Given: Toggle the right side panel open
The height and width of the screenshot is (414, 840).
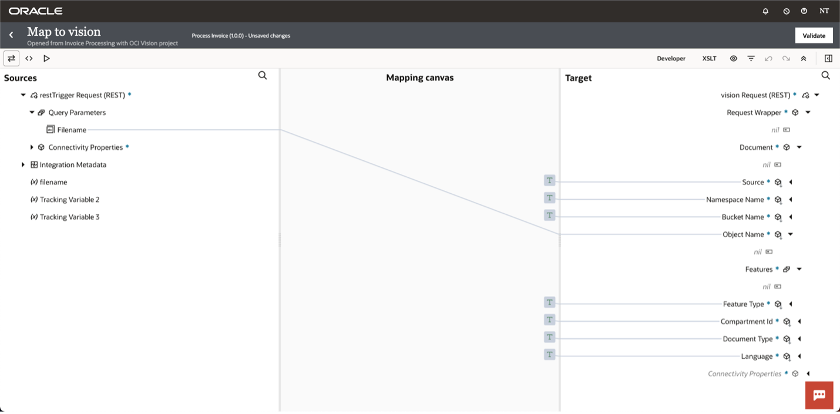Looking at the screenshot, I should (x=828, y=58).
